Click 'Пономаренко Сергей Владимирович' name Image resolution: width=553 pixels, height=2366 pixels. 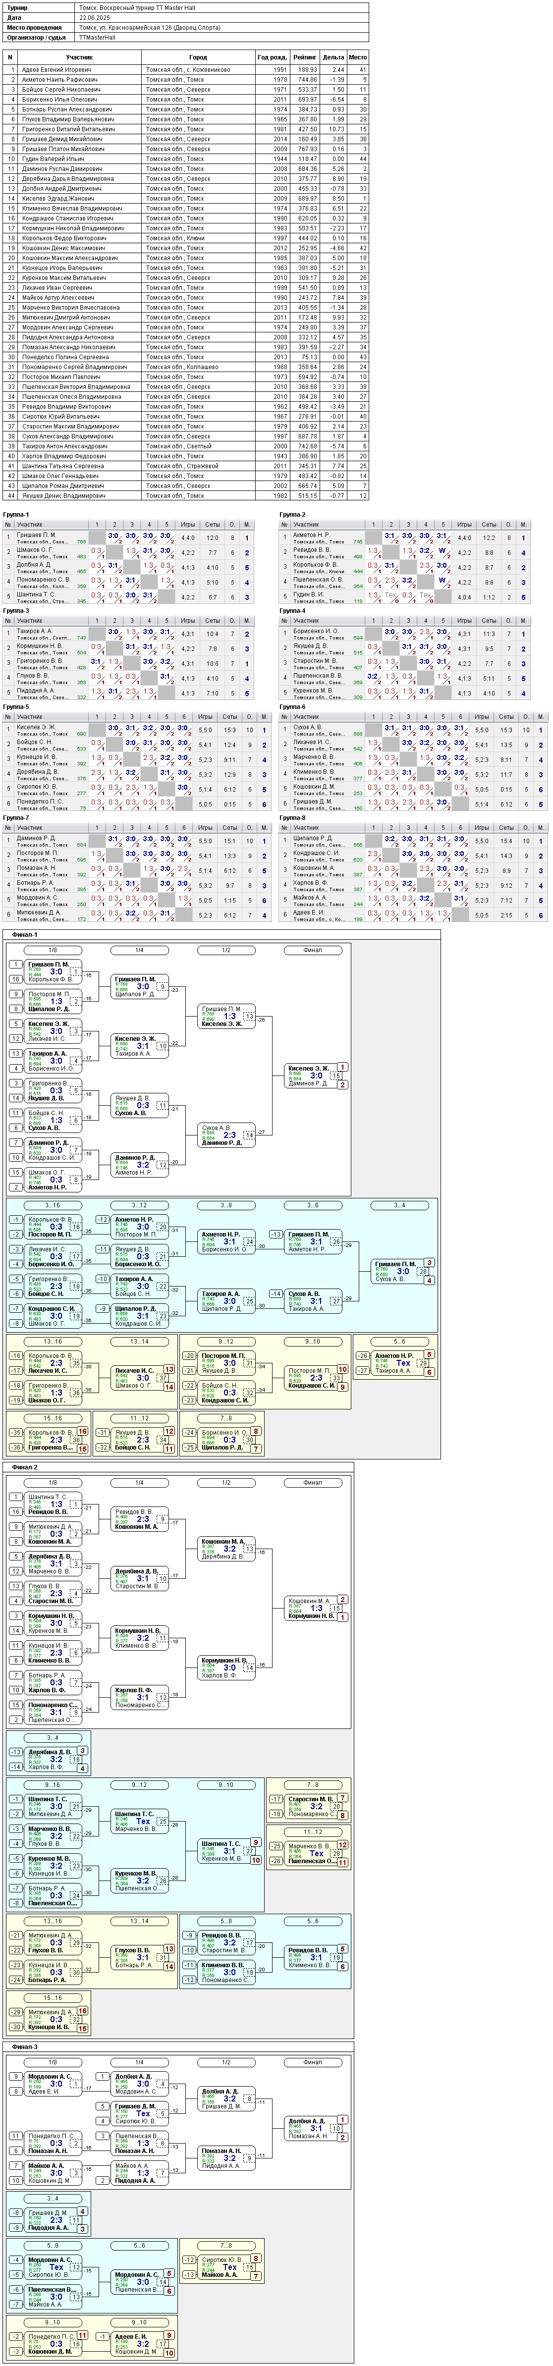click(73, 368)
